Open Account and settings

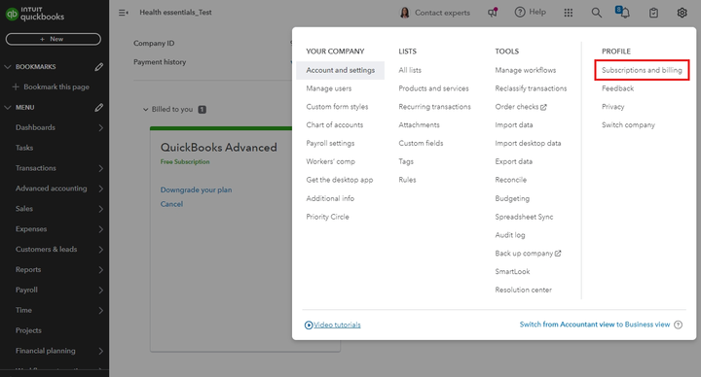click(340, 70)
